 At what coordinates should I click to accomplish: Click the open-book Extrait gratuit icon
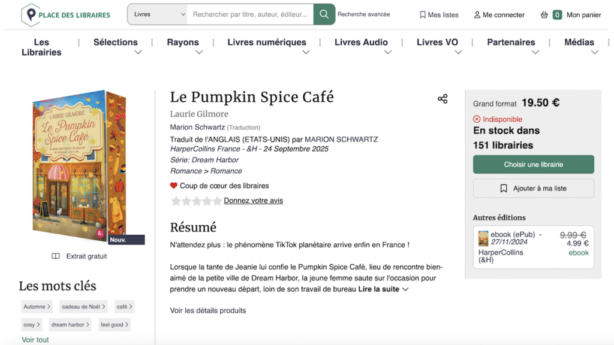[x=56, y=256]
